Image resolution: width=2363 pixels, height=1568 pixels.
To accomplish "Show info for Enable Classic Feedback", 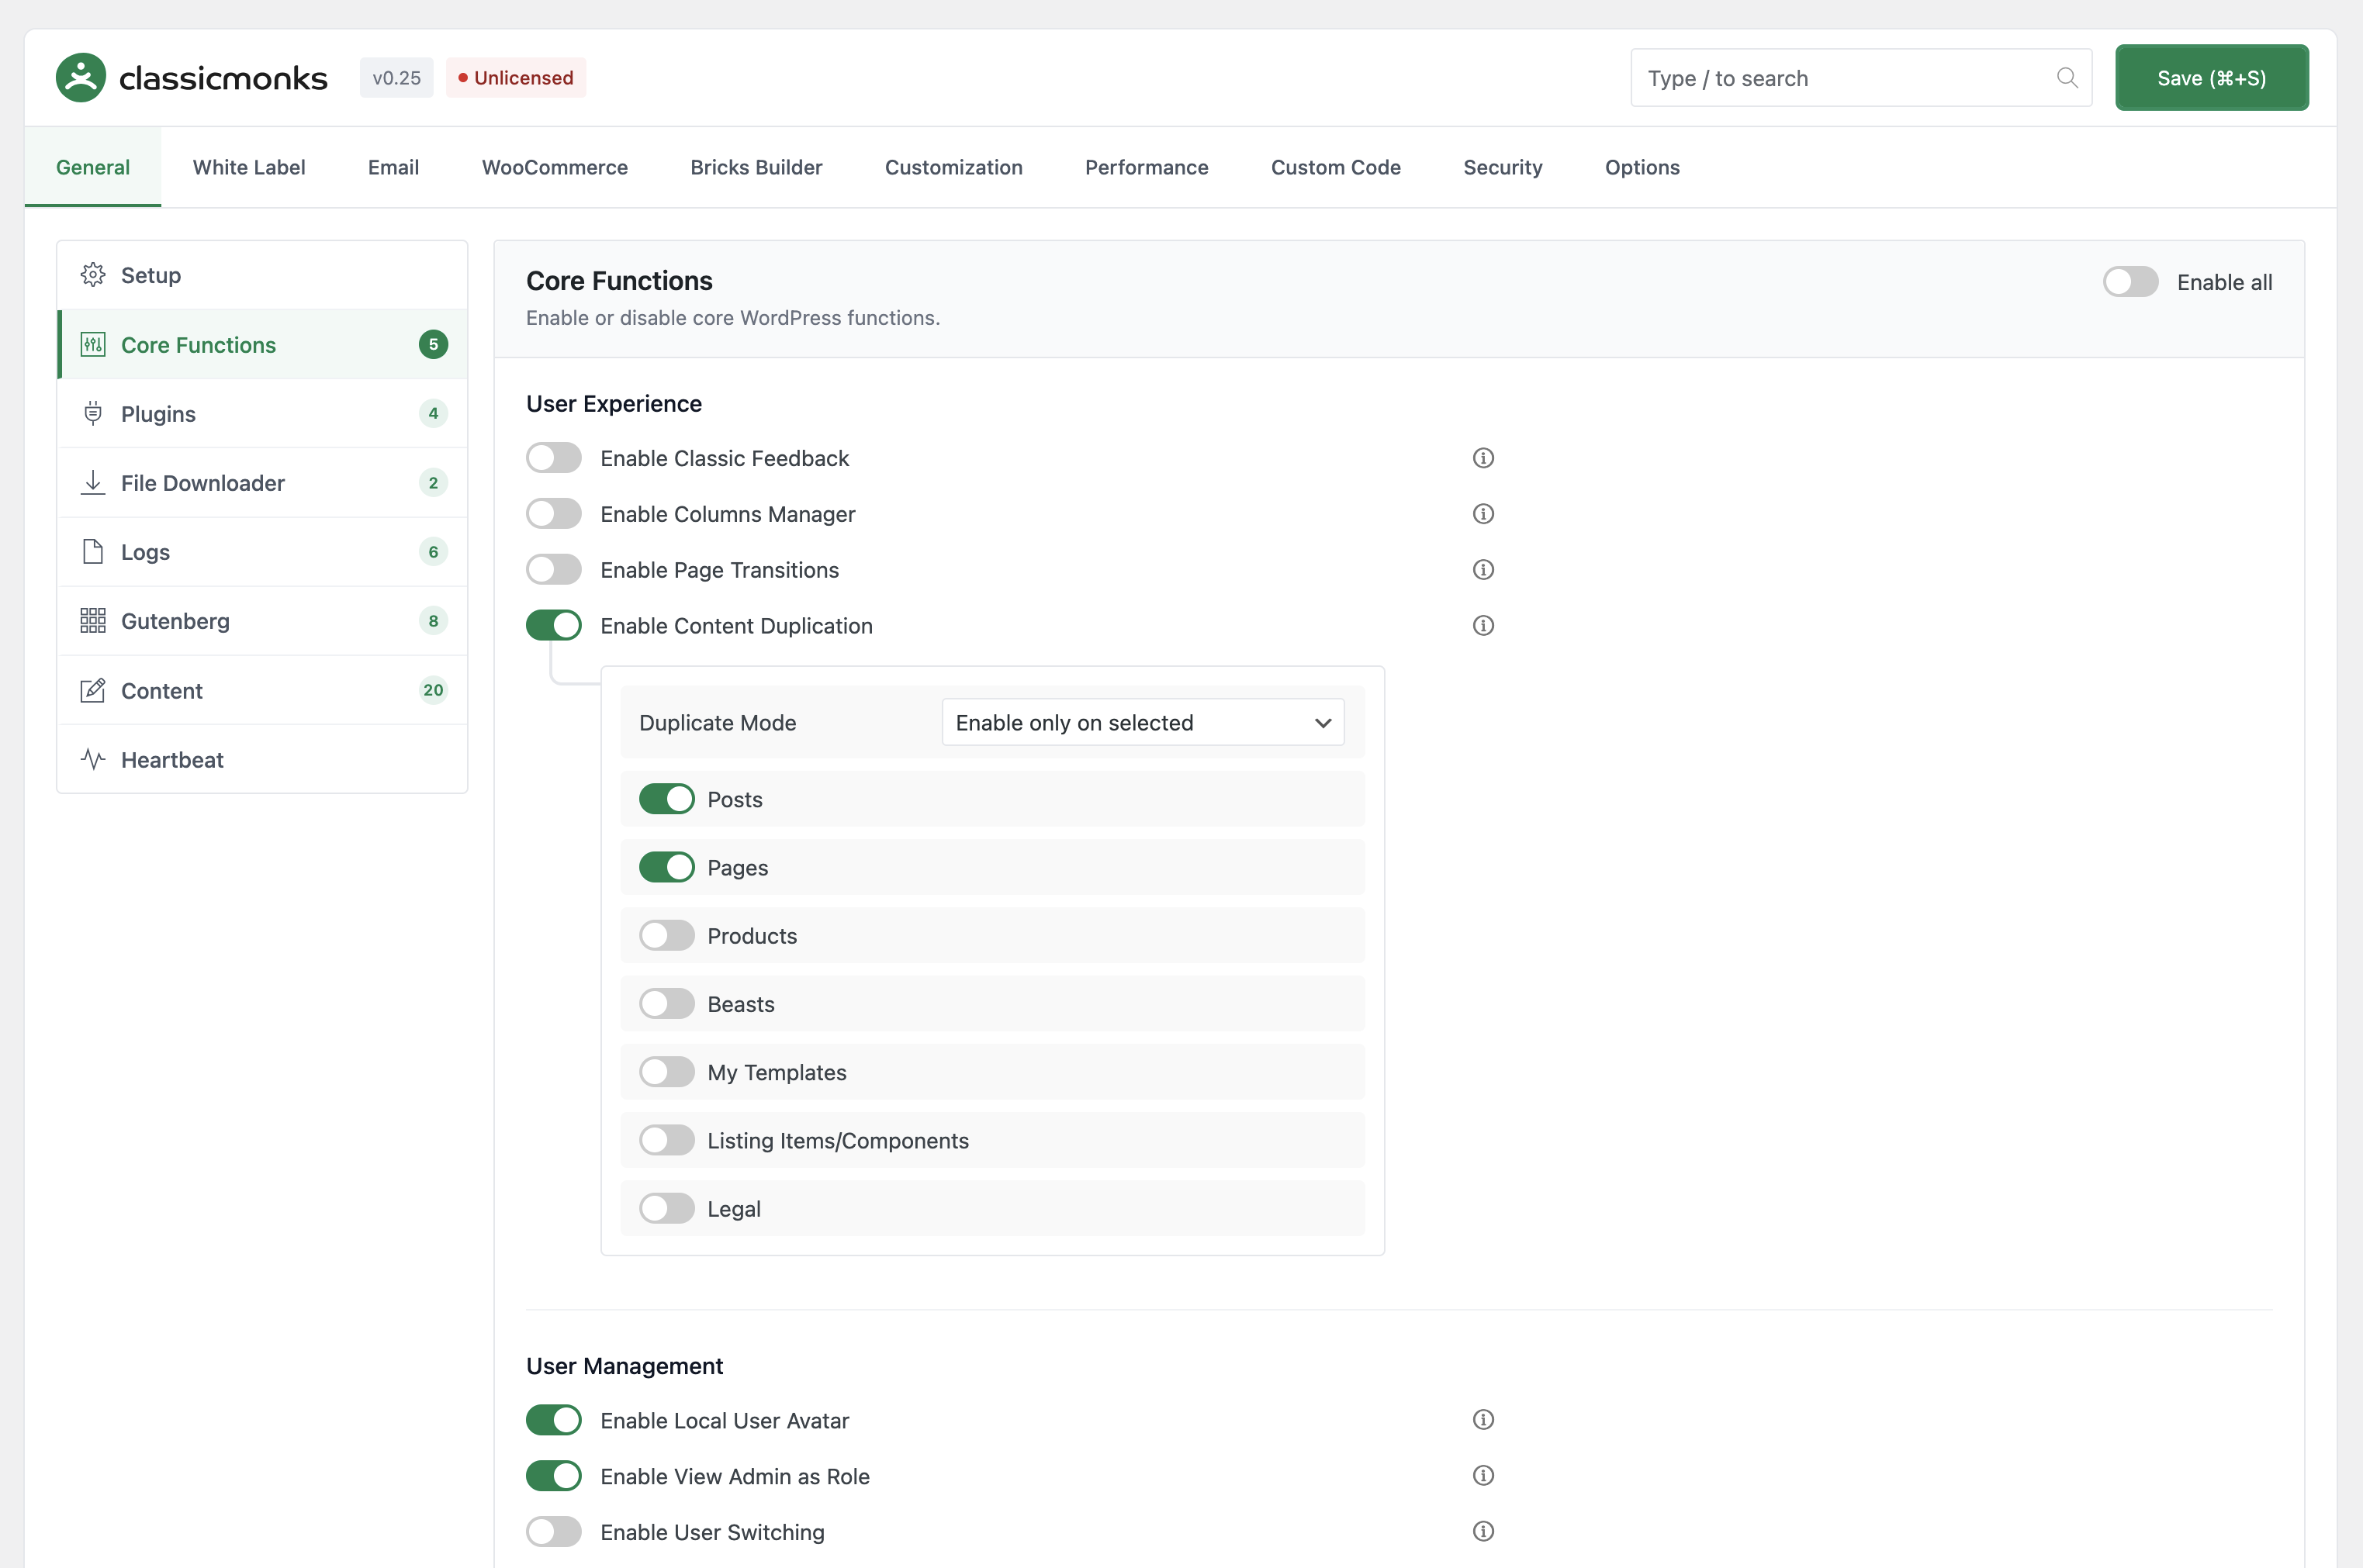I will [x=1483, y=458].
